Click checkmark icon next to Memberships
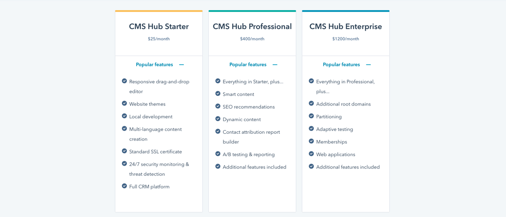This screenshot has height=217, width=506. point(311,141)
